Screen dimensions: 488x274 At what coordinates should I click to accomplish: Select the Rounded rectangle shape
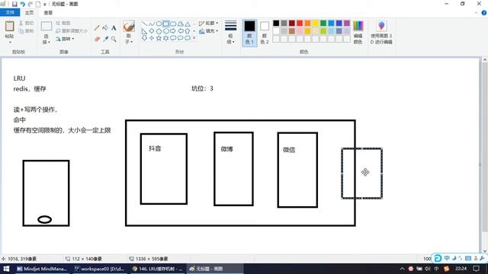(173, 24)
